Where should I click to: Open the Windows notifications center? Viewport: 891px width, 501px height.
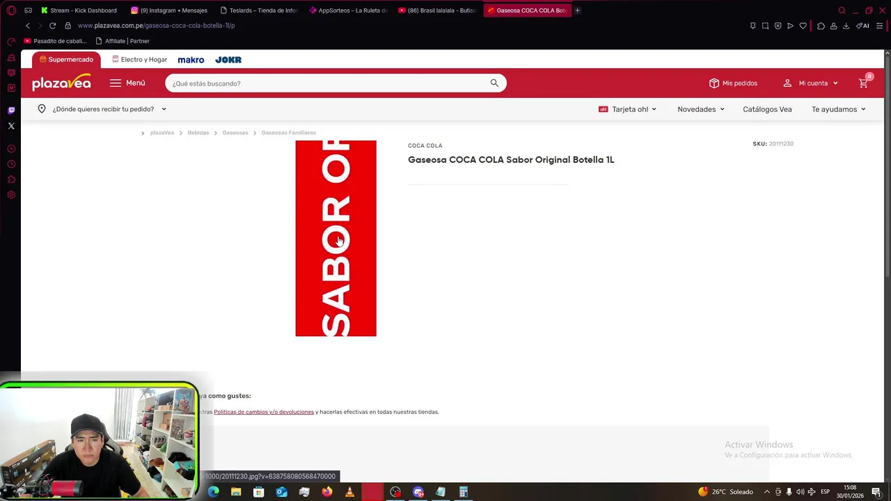click(876, 492)
